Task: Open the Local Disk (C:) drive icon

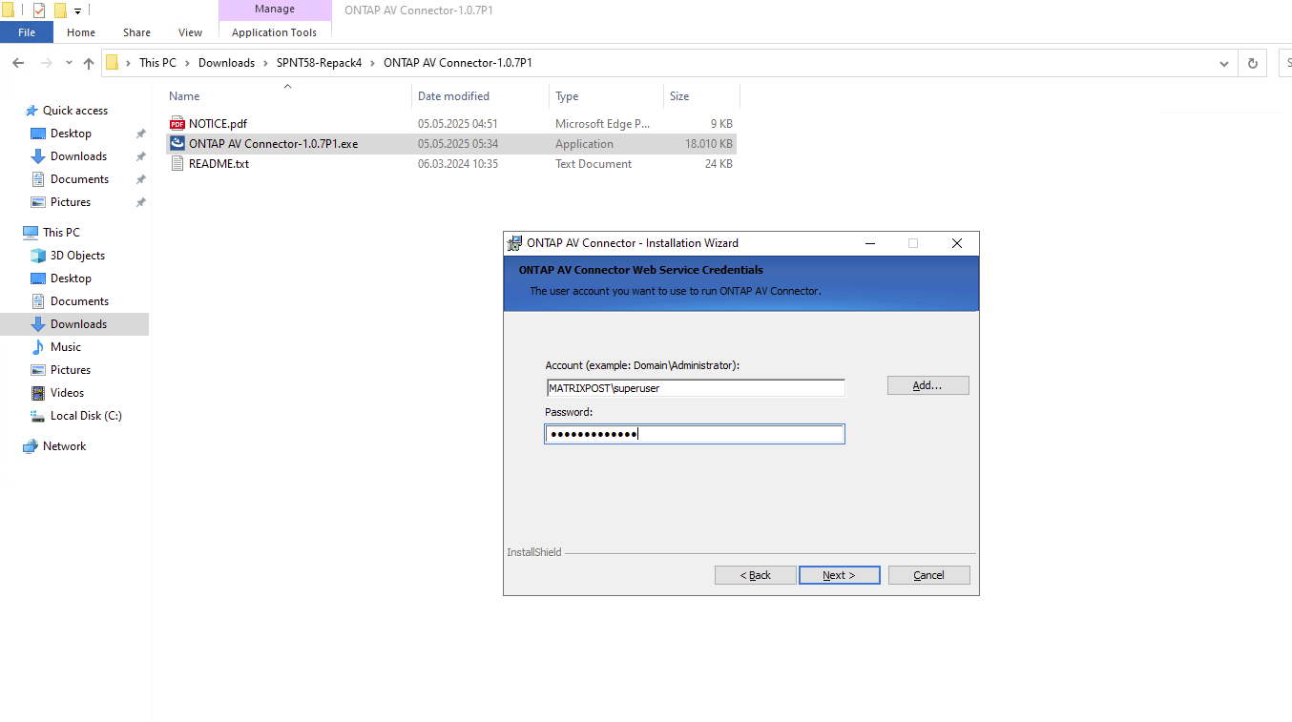Action: click(38, 416)
